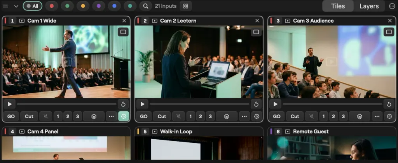Filter inputs by red color tag
Screen dimensions: 398x163
pyautogui.click(x=52, y=6)
